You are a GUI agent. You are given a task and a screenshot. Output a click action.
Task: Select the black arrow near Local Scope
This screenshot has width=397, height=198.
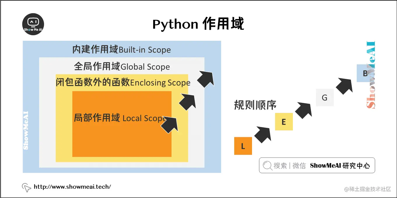(x=170, y=125)
